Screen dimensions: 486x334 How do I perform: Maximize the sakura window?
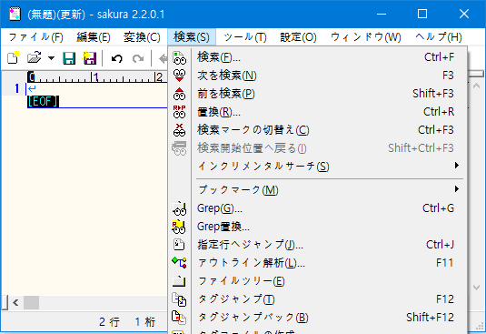[x=422, y=14]
